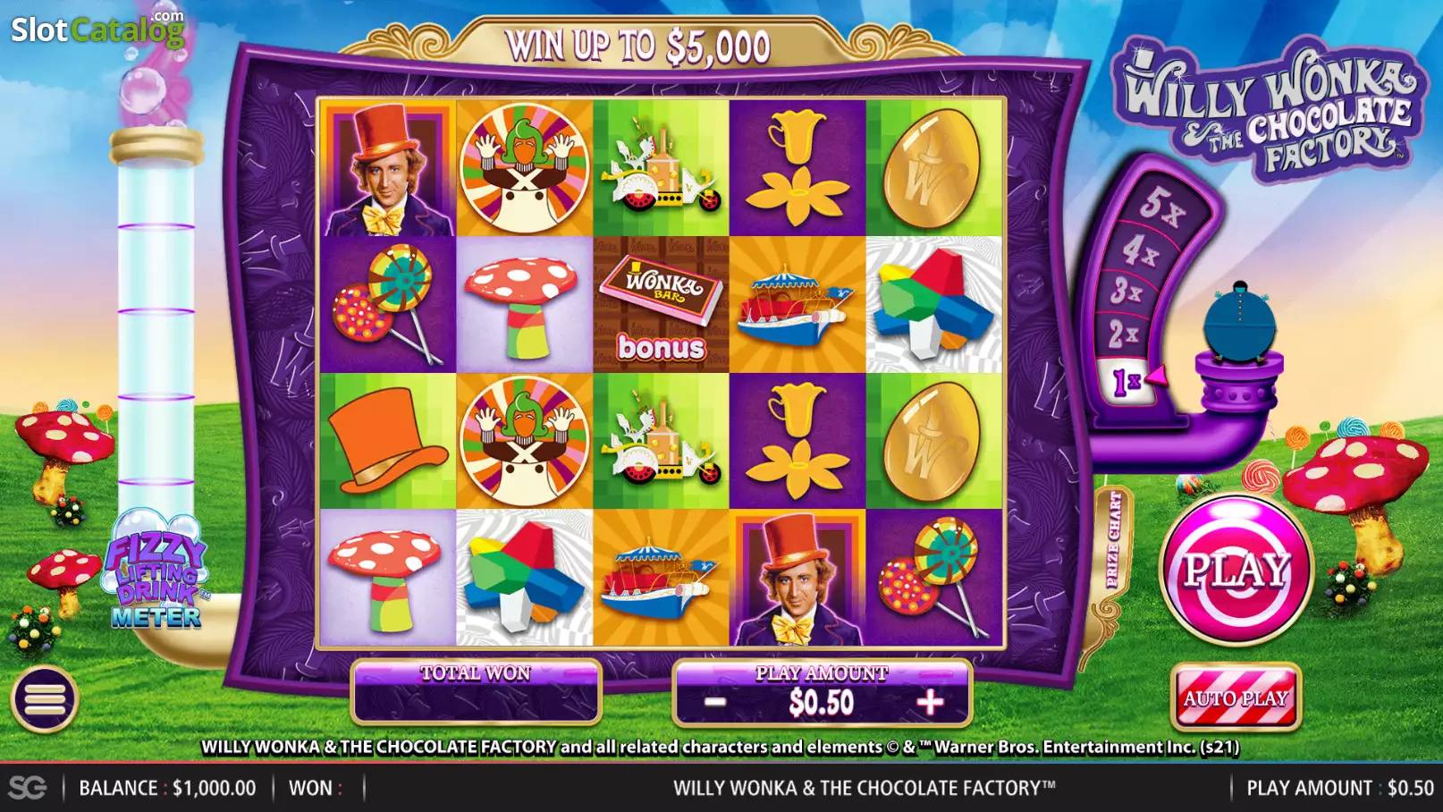Select the 5x multiplier on pipe
Image resolution: width=1443 pixels, height=812 pixels.
1160,207
